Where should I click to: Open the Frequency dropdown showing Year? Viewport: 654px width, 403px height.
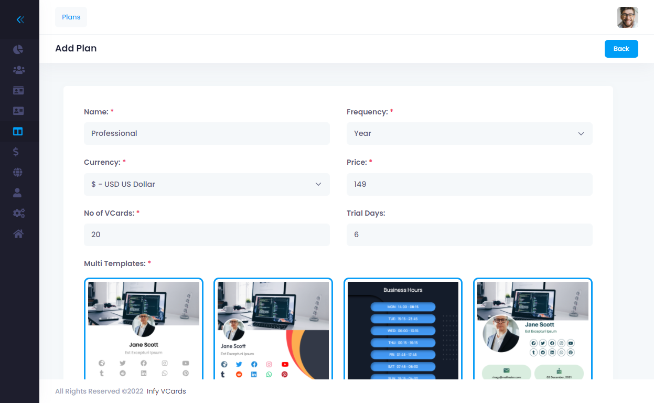coord(469,134)
